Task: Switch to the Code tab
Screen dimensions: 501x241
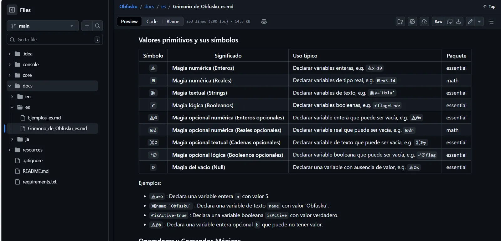Action: 152,21
